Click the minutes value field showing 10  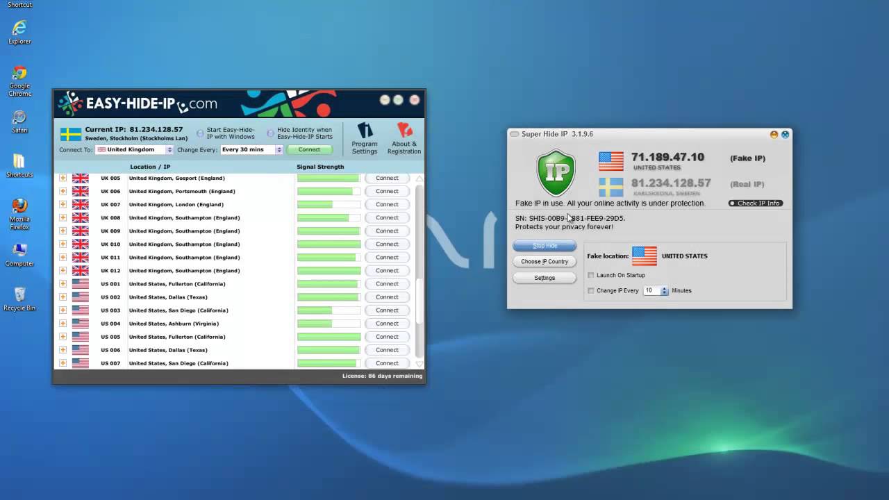pos(651,290)
